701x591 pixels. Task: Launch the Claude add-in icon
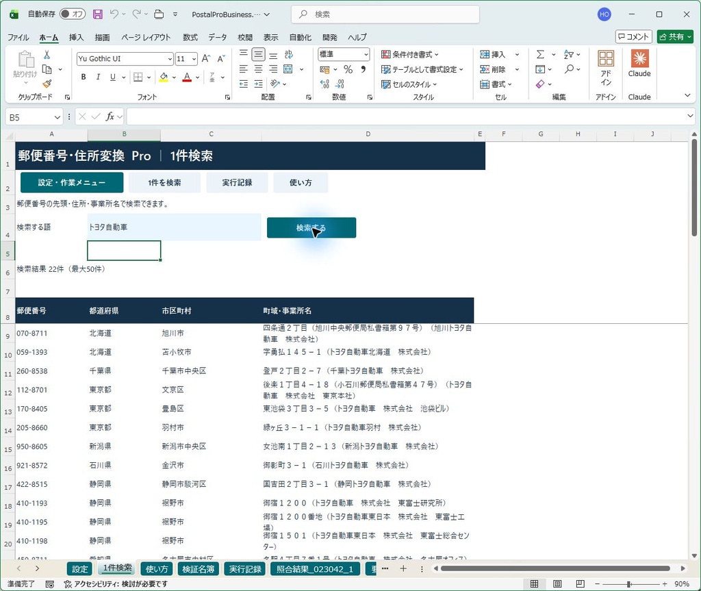[639, 64]
